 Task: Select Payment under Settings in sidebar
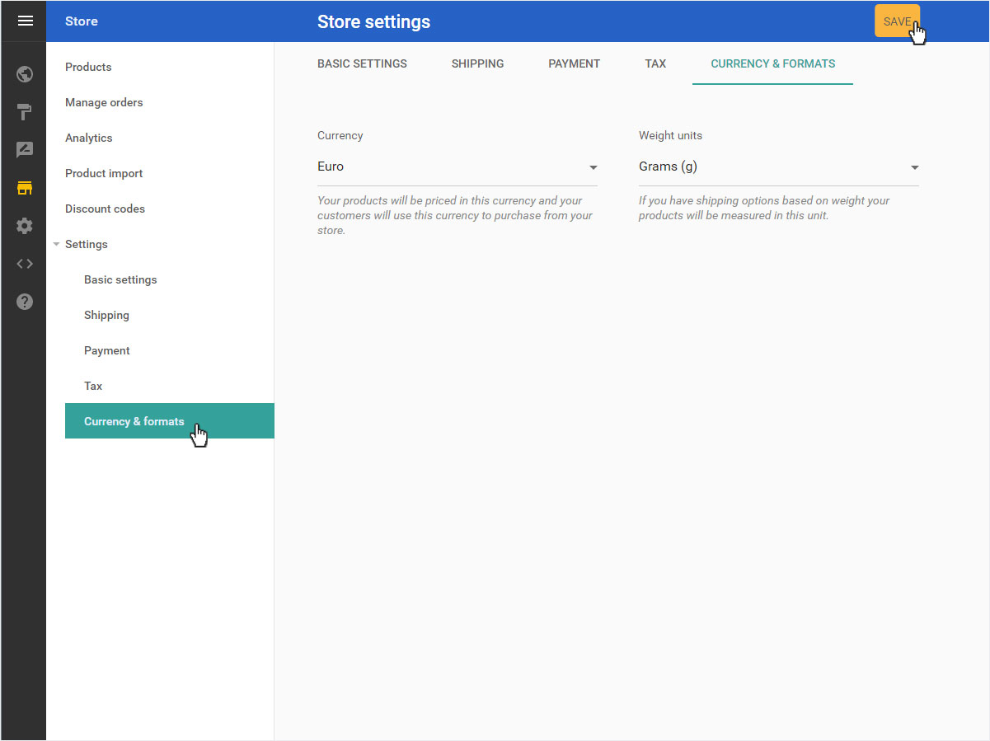[107, 350]
